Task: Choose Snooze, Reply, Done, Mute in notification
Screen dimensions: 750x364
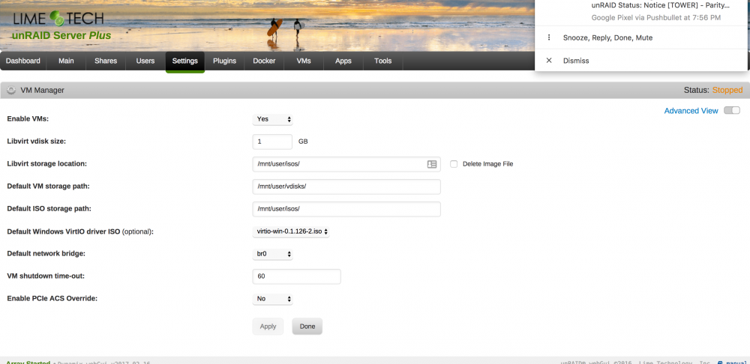Action: click(x=607, y=37)
